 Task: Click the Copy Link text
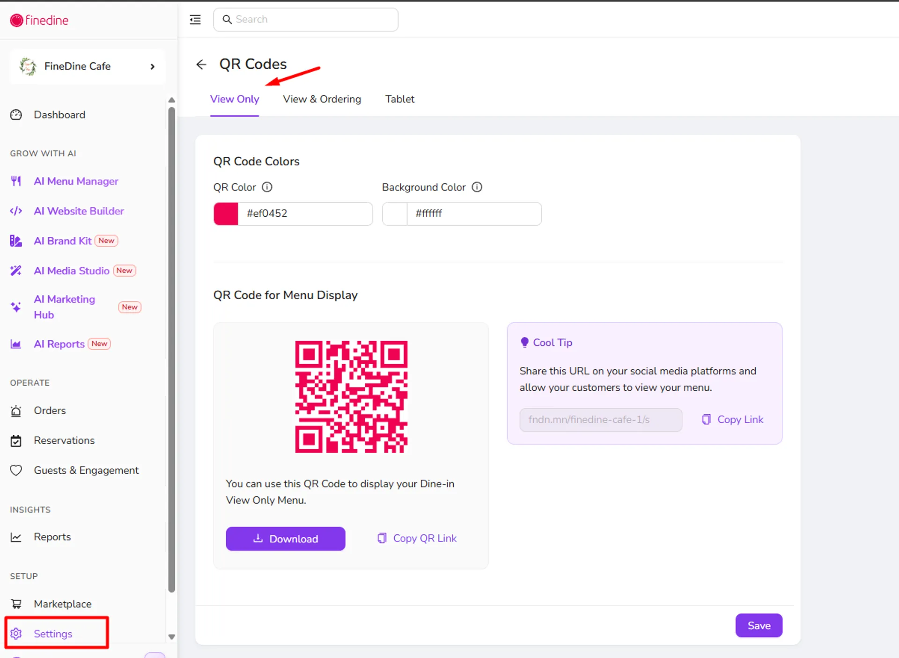pos(740,419)
